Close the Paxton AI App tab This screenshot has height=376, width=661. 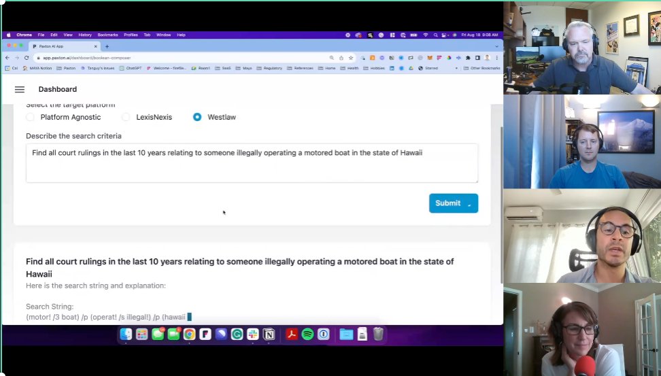pyautogui.click(x=96, y=46)
